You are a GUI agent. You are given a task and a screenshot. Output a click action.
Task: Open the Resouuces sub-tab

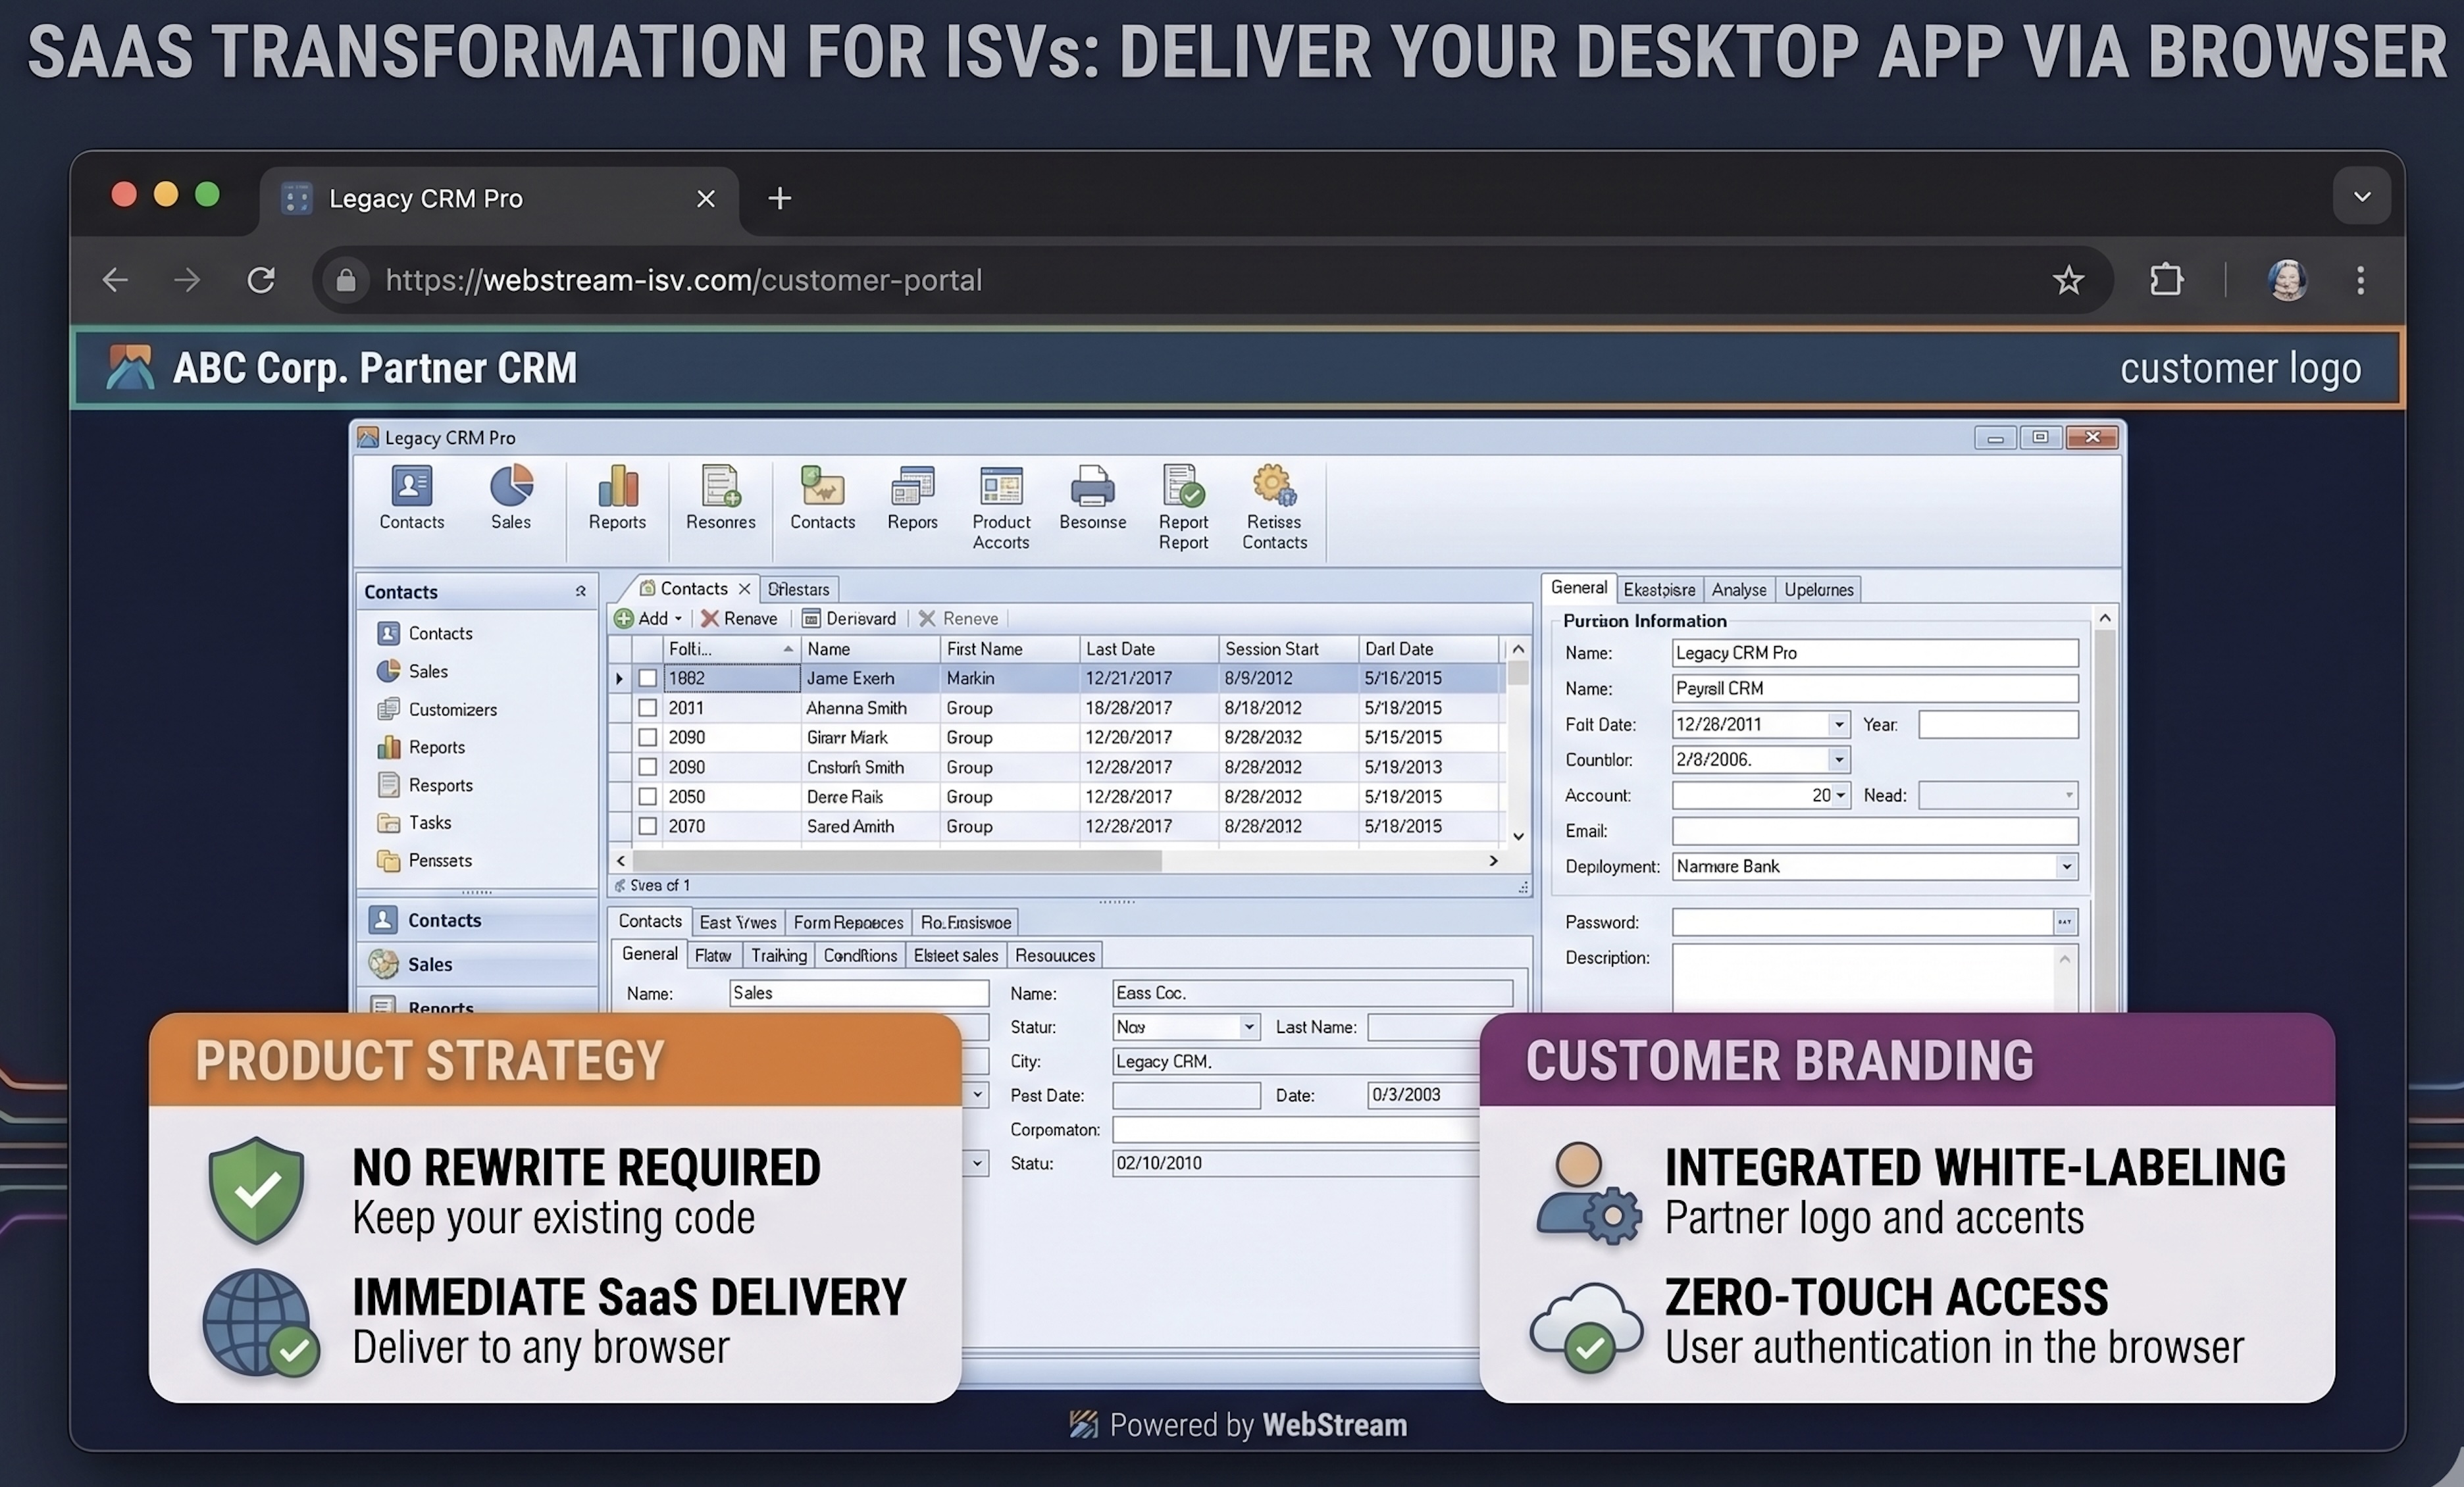pos(1055,955)
